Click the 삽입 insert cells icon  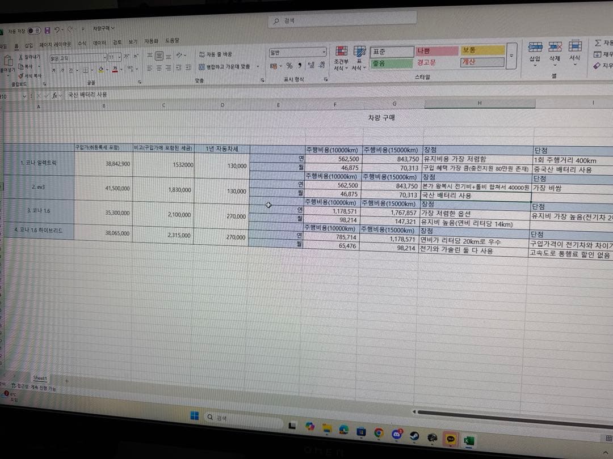pos(535,53)
